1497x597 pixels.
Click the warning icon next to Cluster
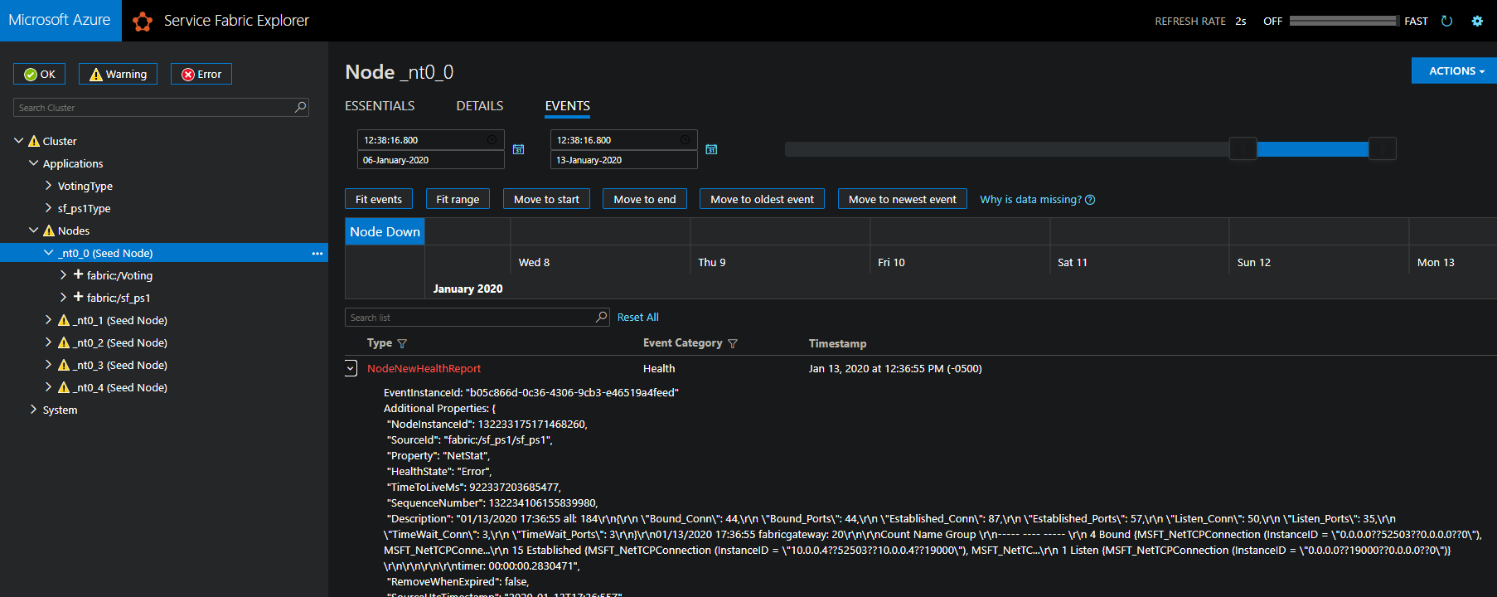pos(34,141)
